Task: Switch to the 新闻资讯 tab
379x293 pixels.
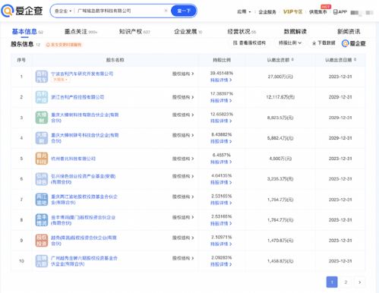Action: click(x=349, y=32)
